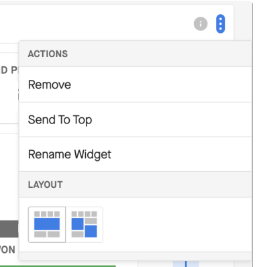Click the dark gray bar segment
This screenshot has width=259, height=267.
(x=9, y=229)
